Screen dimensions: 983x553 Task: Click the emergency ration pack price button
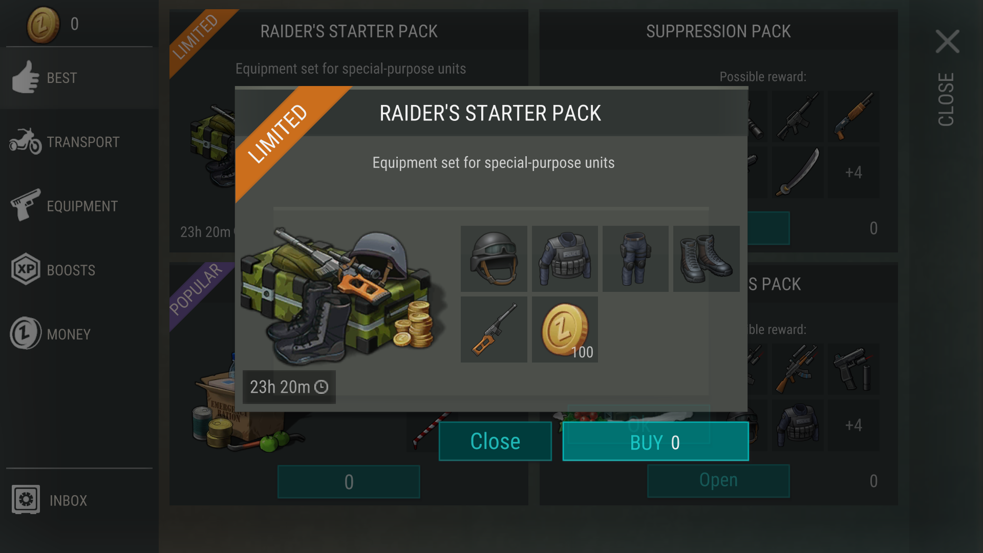pos(349,482)
